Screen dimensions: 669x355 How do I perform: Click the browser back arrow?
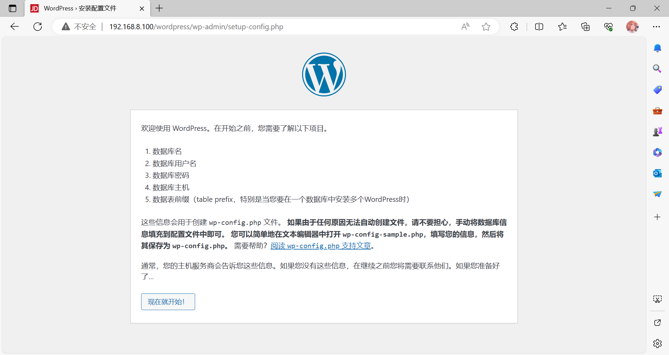15,26
